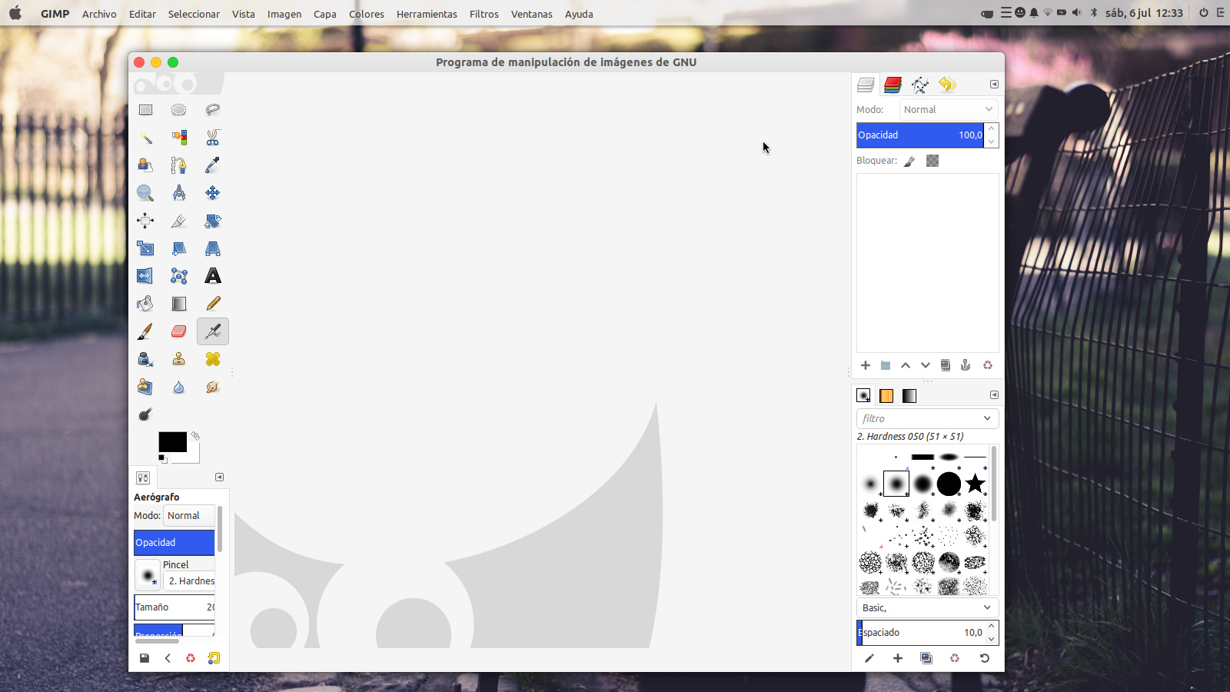
Task: Increase layer opacity with stepper arrow
Action: (992, 128)
